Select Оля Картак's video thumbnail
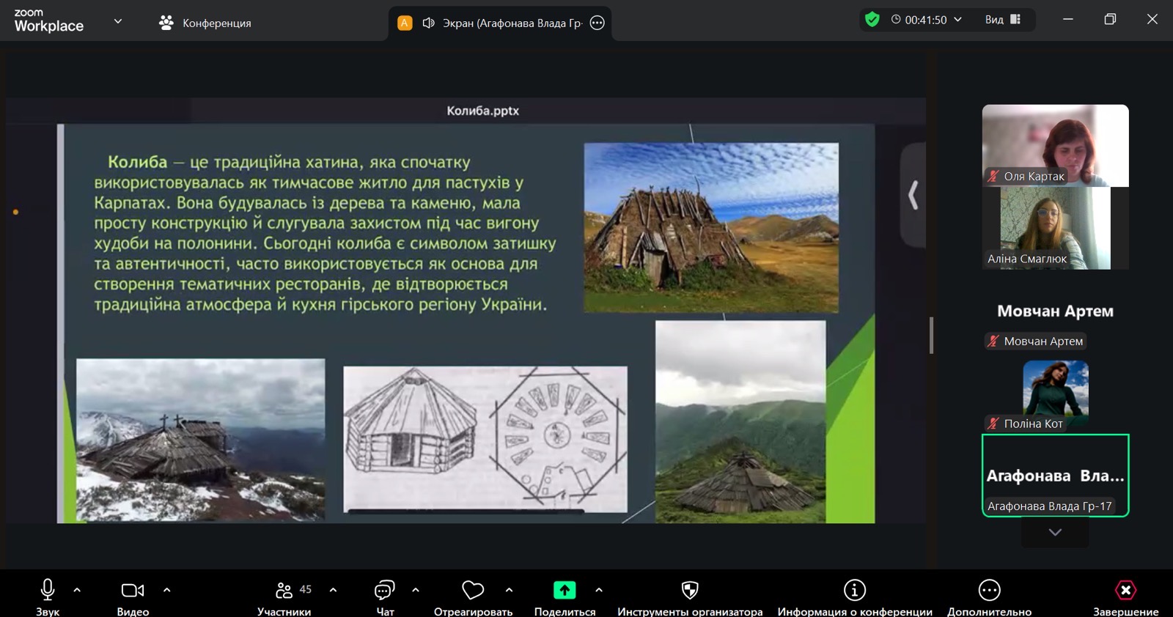This screenshot has height=617, width=1173. pos(1055,144)
